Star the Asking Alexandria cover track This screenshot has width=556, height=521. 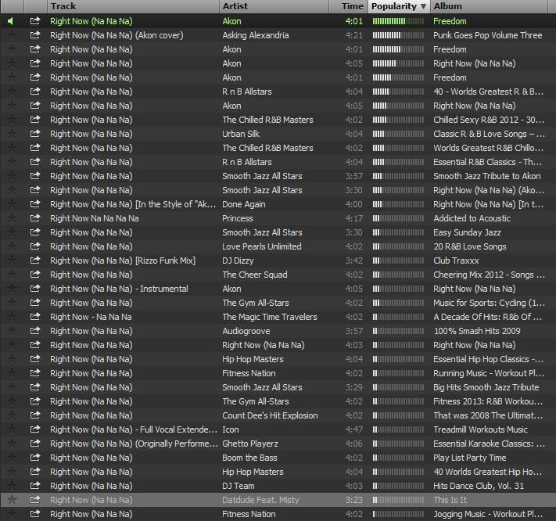11,35
